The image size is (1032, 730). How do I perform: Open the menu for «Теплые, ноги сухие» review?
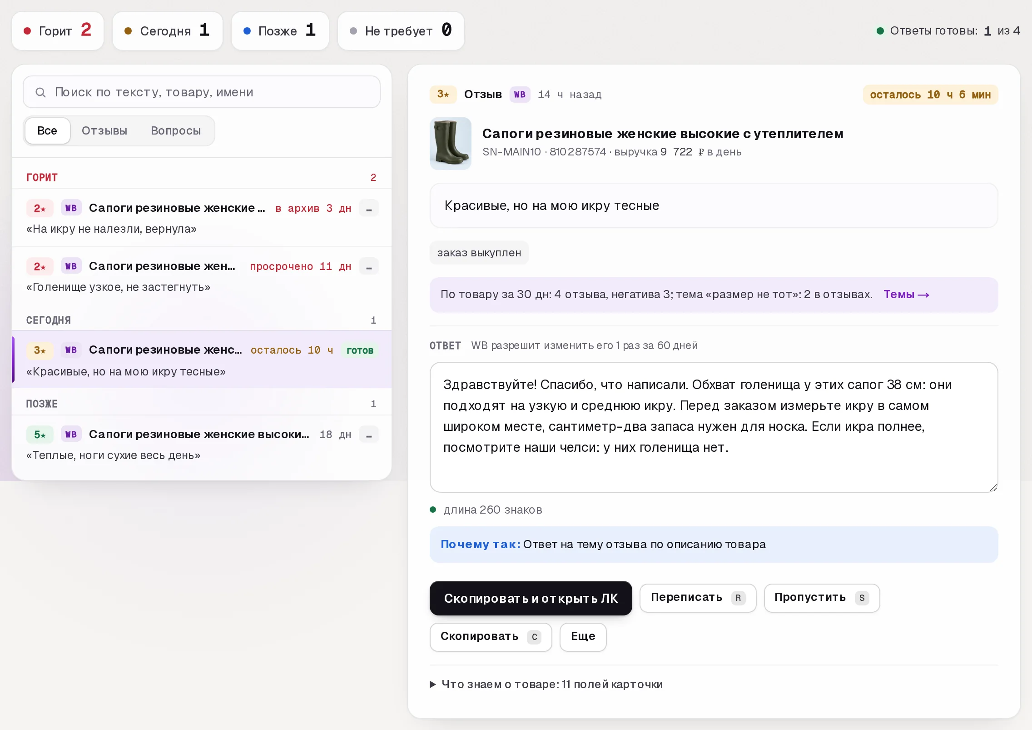(369, 435)
